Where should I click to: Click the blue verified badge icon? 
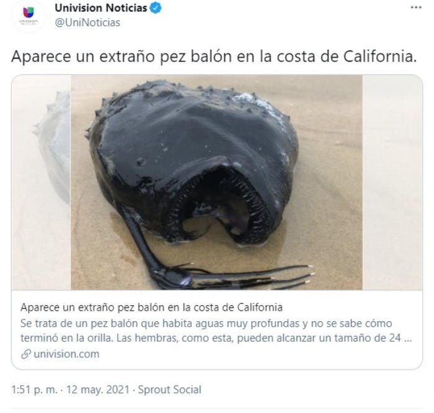(156, 7)
